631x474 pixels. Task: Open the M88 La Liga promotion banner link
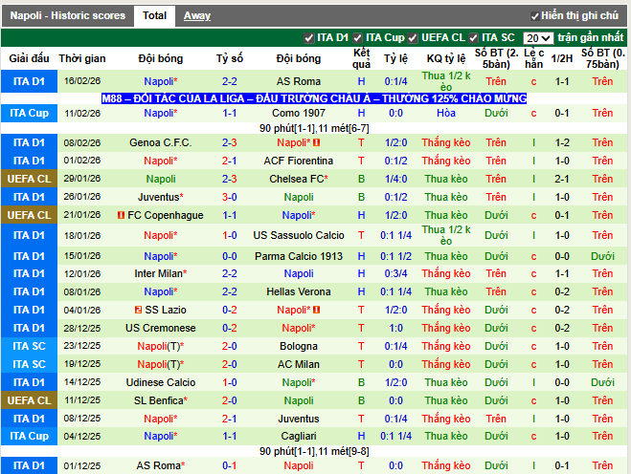[314, 98]
